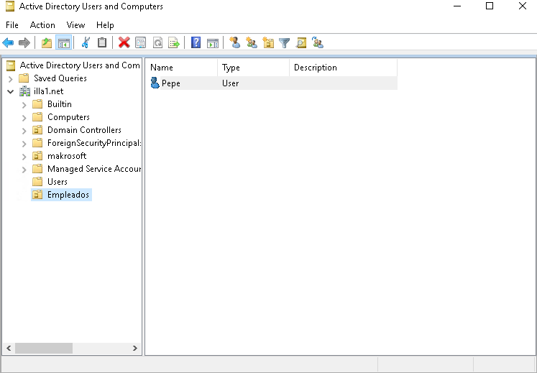Select Saved Queries in tree
This screenshot has width=537, height=373.
tap(60, 78)
